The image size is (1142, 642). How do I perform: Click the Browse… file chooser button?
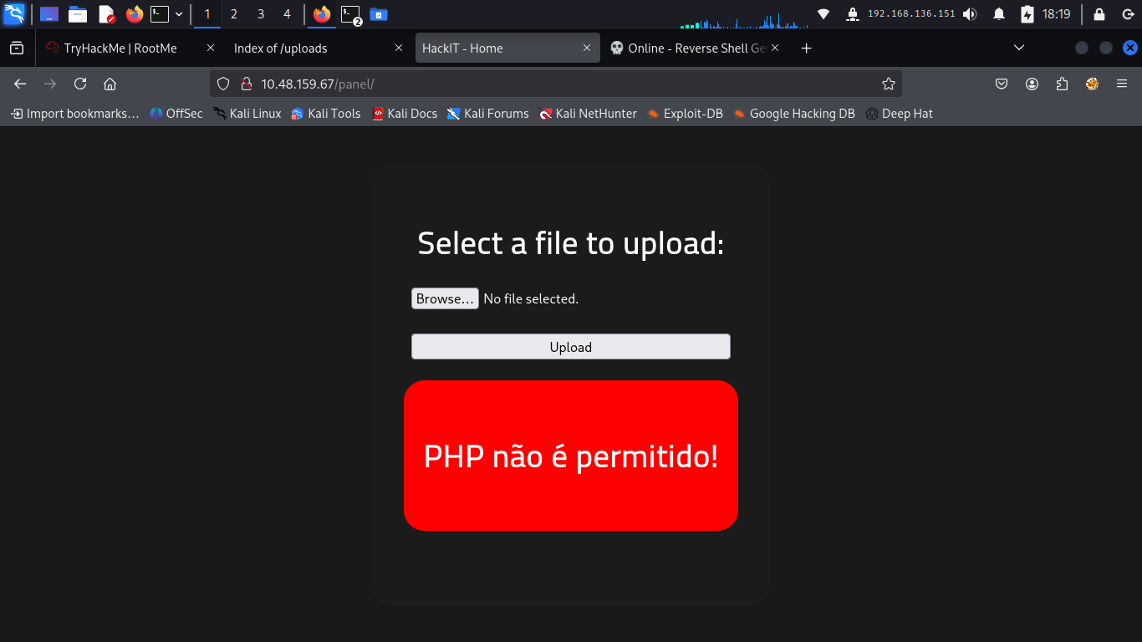tap(445, 298)
